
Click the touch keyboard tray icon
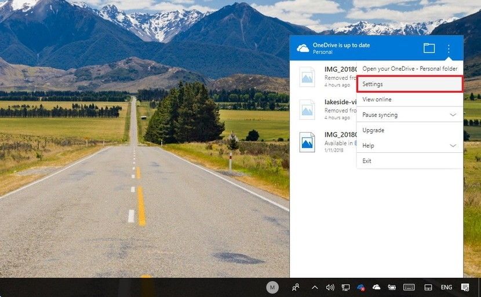coord(409,287)
